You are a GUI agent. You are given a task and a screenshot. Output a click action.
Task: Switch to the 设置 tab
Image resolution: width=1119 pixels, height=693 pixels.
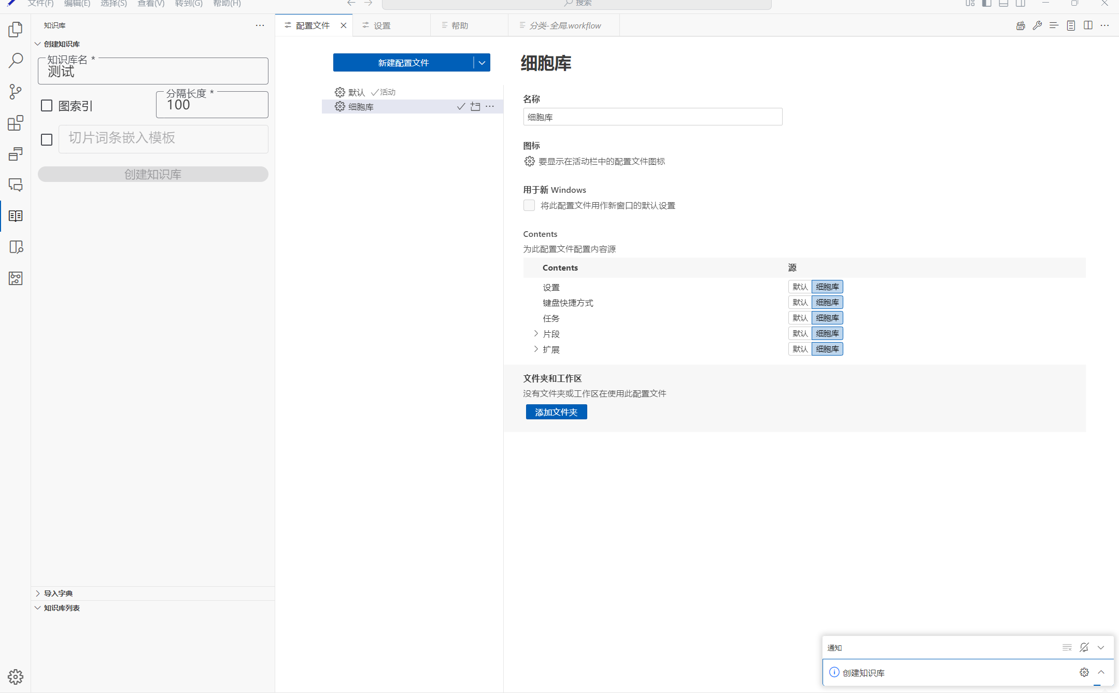click(x=382, y=25)
